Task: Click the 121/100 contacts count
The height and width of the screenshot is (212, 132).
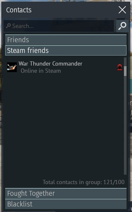Action: click(x=114, y=182)
